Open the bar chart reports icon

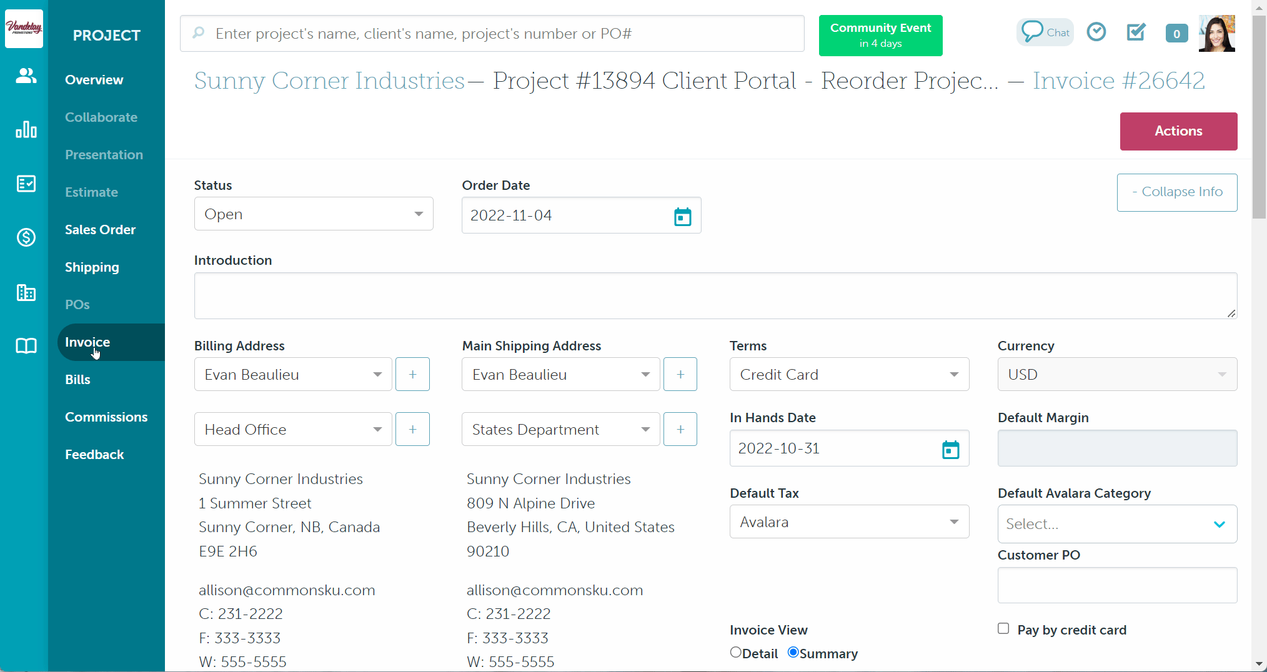tap(26, 130)
